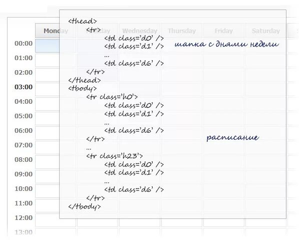Choose the Monday 05:00 schedule cell
Image resolution: width=299 pixels, height=240 pixels.
point(56,118)
